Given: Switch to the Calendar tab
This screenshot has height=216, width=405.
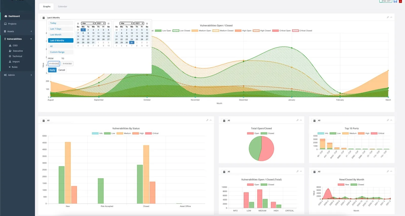Looking at the screenshot, I should tap(63, 7).
